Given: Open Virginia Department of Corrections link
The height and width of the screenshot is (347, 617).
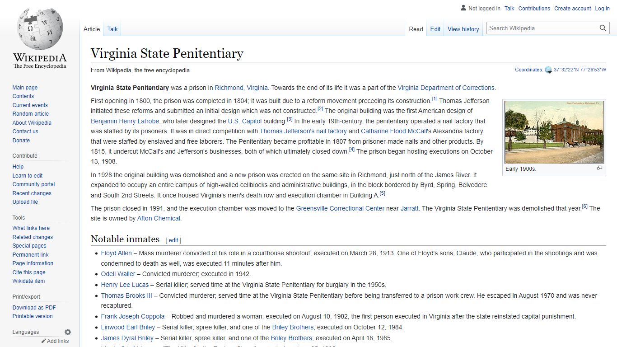Looking at the screenshot, I should [x=446, y=88].
